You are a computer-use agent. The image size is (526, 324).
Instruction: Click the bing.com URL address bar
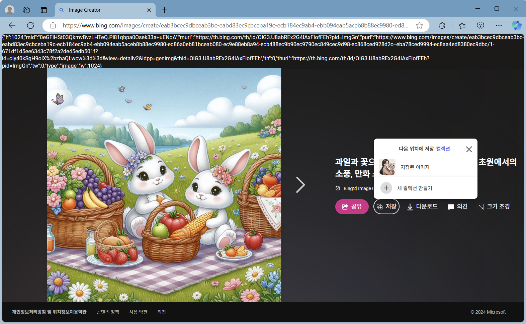point(235,25)
